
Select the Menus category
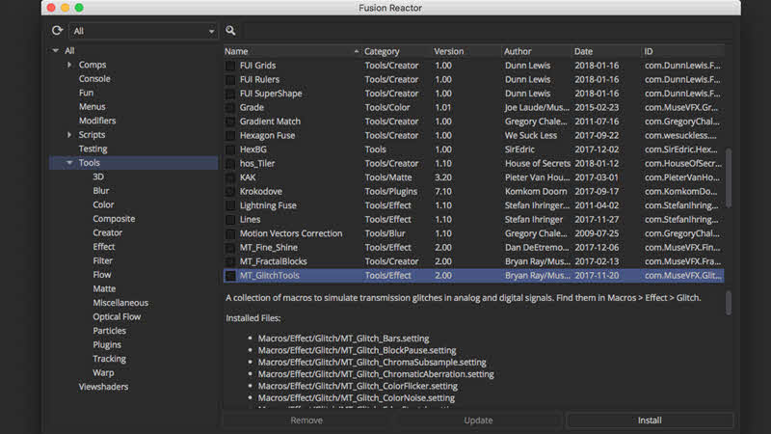coord(92,106)
